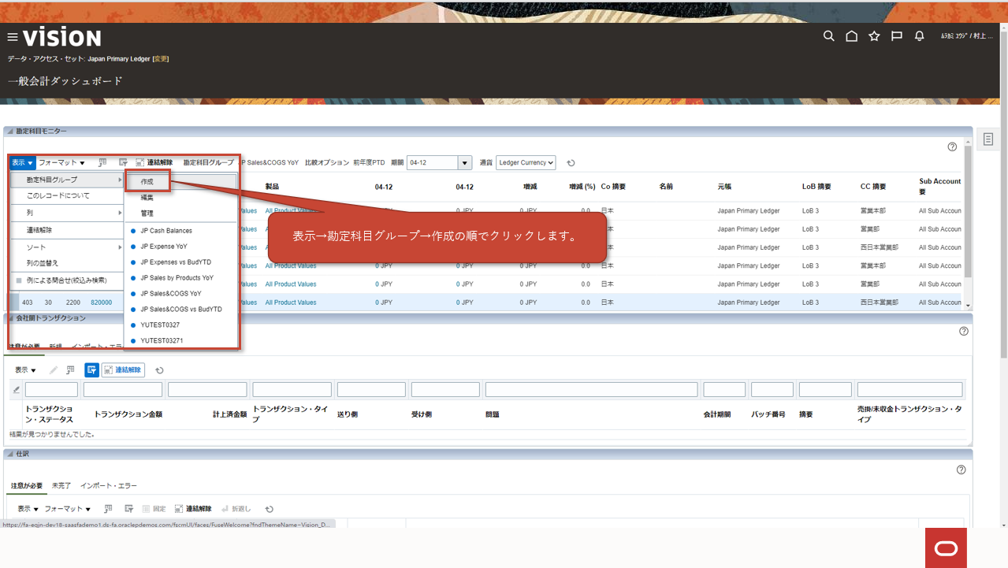This screenshot has height=568, width=1008.
Task: Open the user profile name menu
Action: pos(967,36)
